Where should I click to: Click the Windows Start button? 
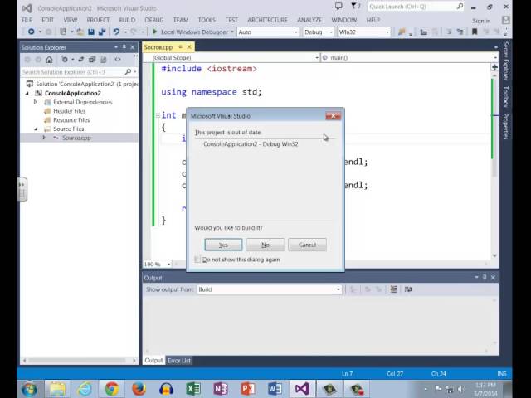pos(30,389)
